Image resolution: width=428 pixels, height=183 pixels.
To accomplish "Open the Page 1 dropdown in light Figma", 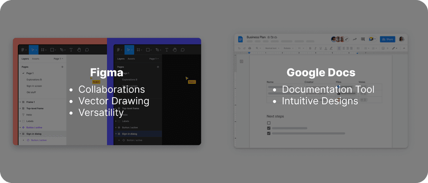I will coord(59,58).
